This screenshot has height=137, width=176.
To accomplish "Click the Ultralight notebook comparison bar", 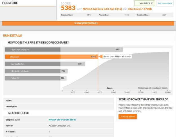I will pos(36,71).
